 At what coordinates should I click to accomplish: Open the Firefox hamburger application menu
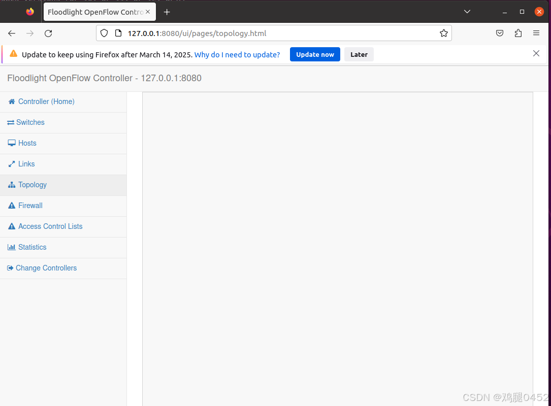(536, 33)
